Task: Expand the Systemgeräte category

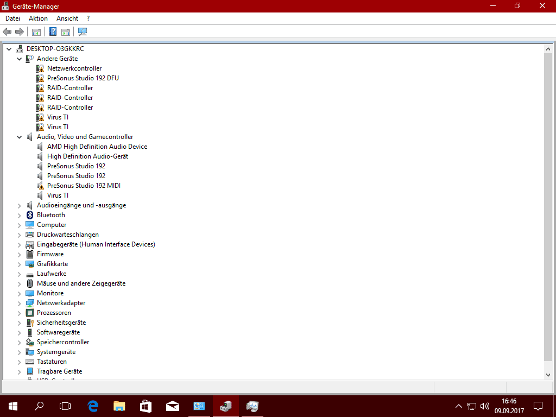Action: click(19, 352)
